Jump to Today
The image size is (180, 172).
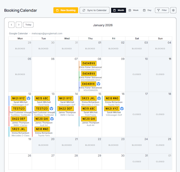click(x=28, y=25)
